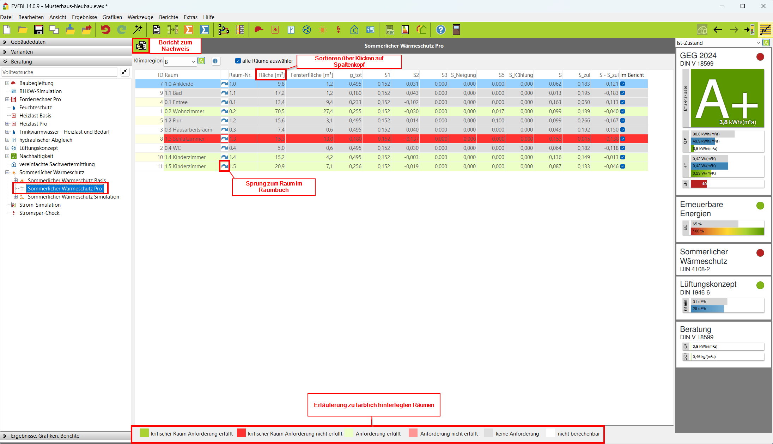This screenshot has height=444, width=773.
Task: Jump to room 1.5 Kinderzimmer in Raumbuch
Action: (224, 166)
